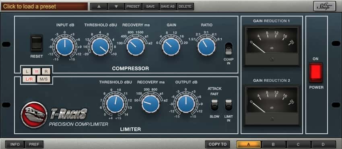
Task: Click the link channels equals button
Action: pos(37,71)
